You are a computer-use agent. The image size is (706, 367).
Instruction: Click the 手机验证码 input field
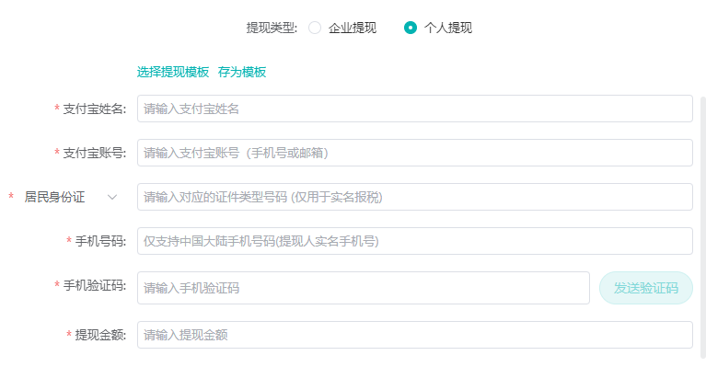(x=364, y=288)
